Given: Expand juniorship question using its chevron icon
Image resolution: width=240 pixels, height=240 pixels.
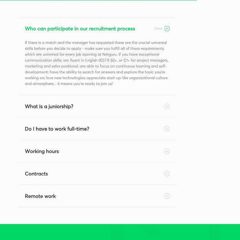Looking at the screenshot, I should (167, 106).
